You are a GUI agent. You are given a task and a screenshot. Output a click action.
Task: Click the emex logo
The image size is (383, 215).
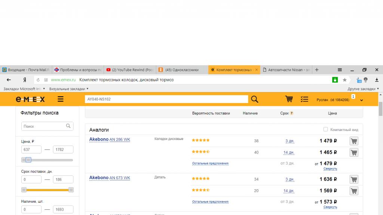tap(30, 99)
